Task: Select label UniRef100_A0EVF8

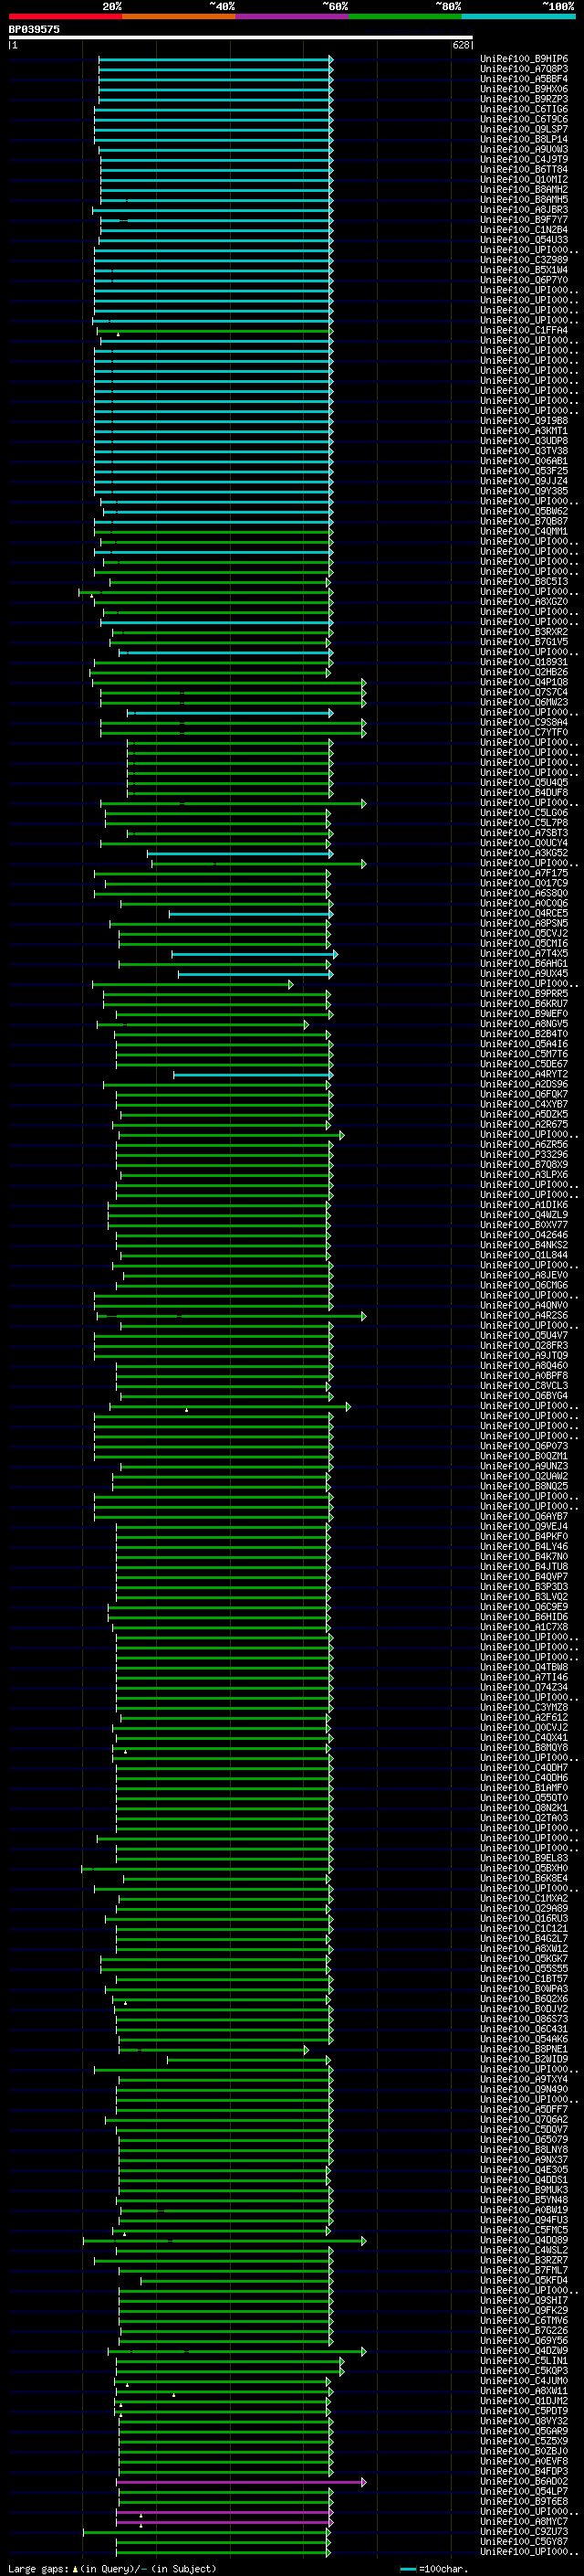Action: click(x=524, y=2461)
